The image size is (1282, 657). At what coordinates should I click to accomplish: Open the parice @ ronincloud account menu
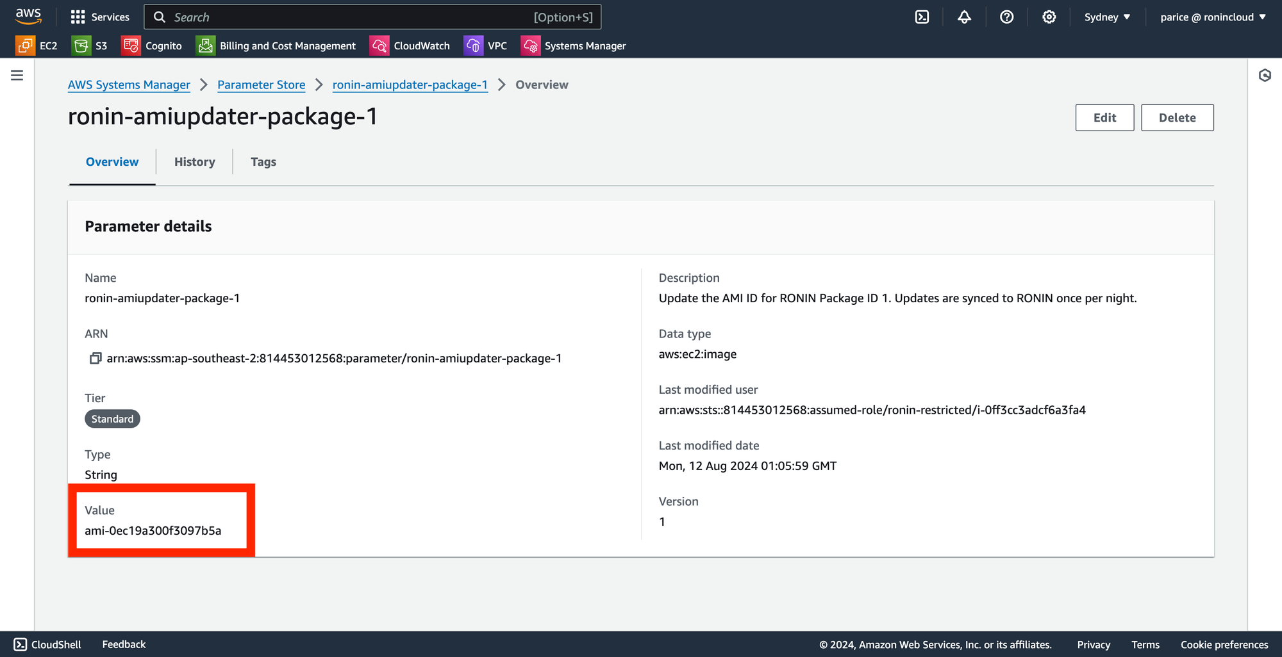point(1213,17)
